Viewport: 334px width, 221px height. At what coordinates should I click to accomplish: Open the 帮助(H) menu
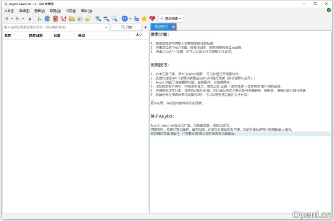(86, 11)
